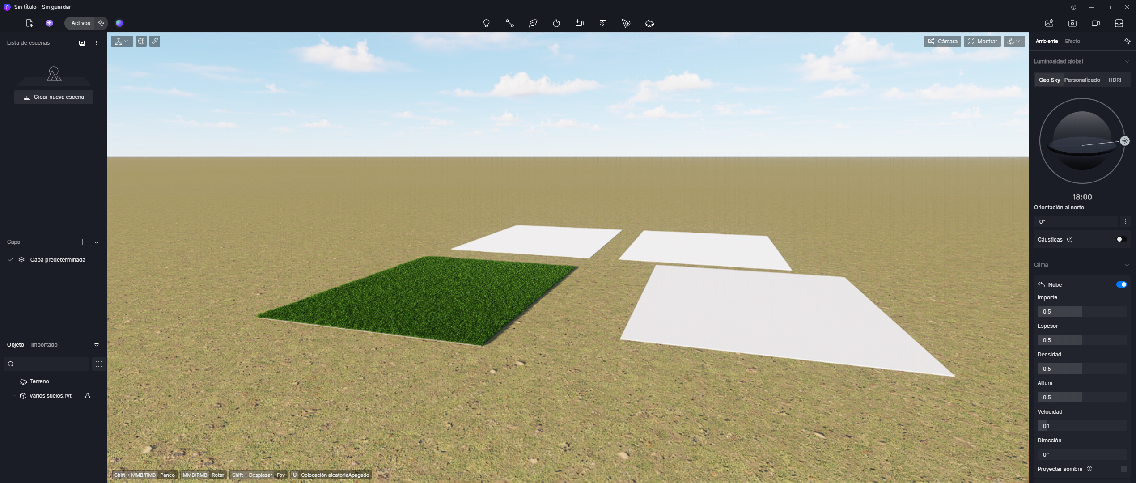Check the Proyectar sombra checkbox

pyautogui.click(x=1123, y=469)
